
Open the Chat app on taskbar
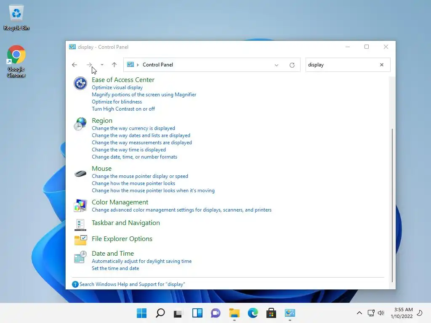pyautogui.click(x=216, y=313)
